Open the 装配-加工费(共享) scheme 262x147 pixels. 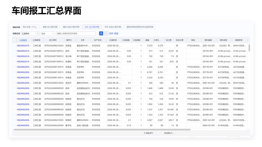(x=50, y=27)
